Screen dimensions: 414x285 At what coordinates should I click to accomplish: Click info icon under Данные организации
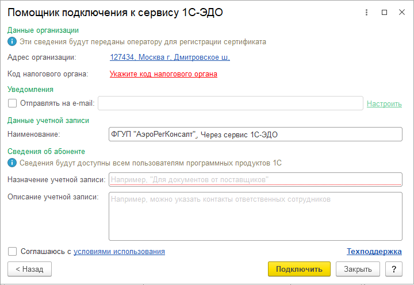(x=11, y=41)
